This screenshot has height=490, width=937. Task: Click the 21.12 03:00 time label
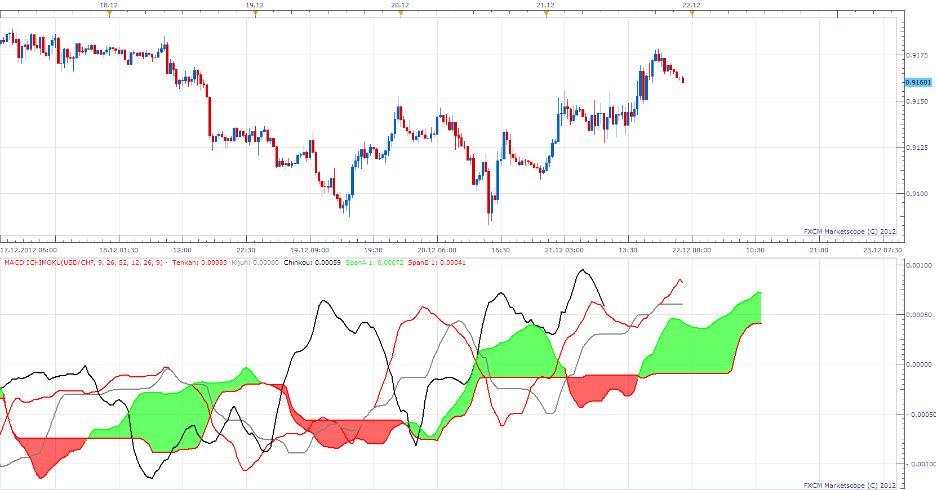564,250
